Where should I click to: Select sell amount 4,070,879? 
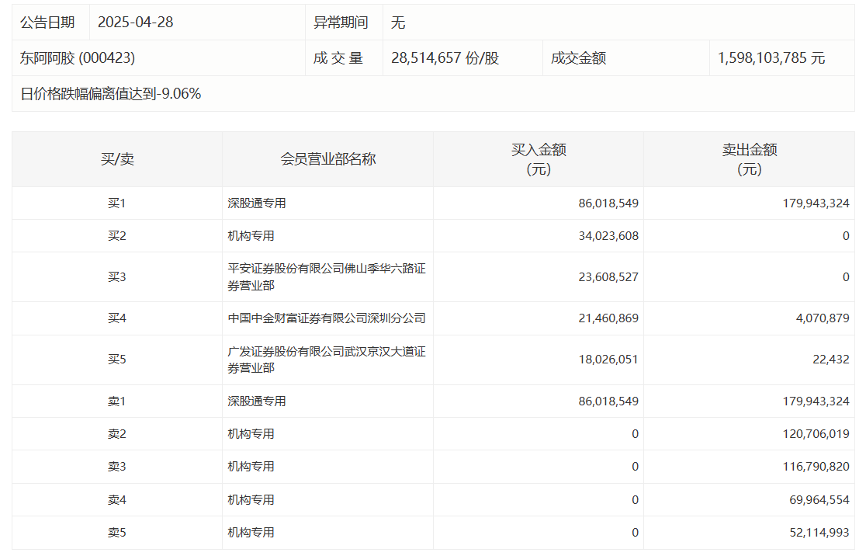(x=823, y=318)
